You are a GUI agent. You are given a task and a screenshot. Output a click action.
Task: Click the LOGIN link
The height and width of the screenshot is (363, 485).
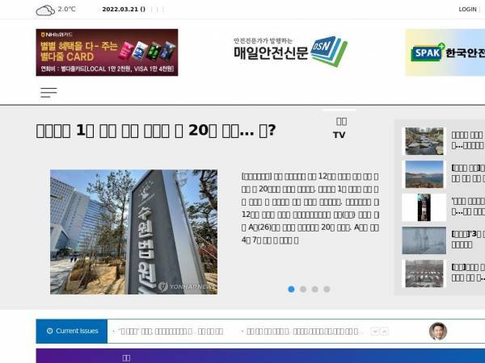point(467,9)
